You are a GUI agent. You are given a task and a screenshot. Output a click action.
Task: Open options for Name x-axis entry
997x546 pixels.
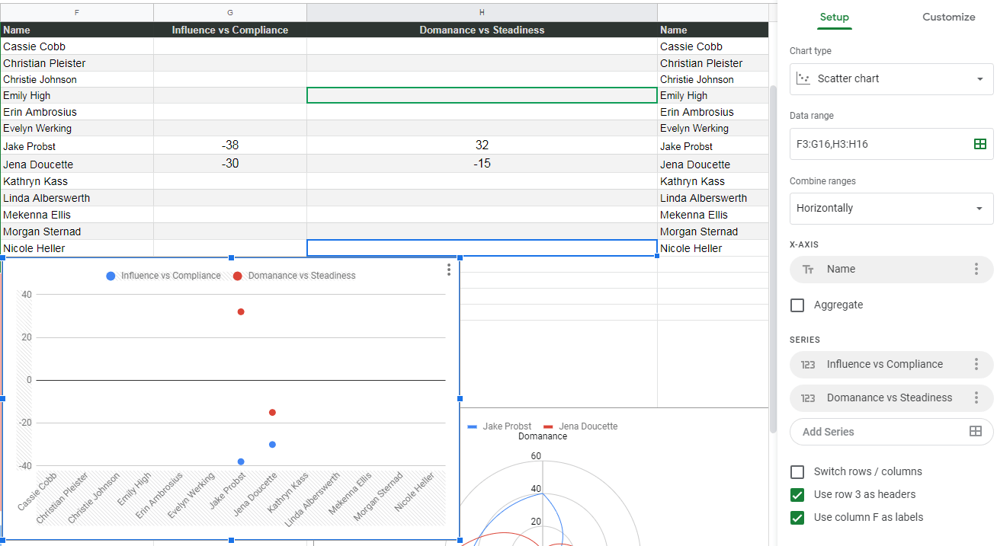(976, 269)
